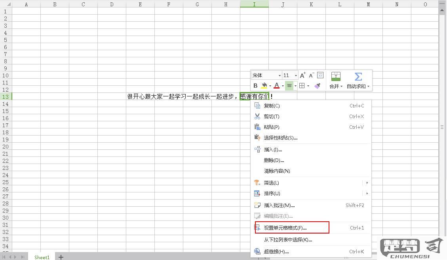The width and height of the screenshot is (447, 260).
Task: Click the sort icon beside 排序
Action: [257, 194]
